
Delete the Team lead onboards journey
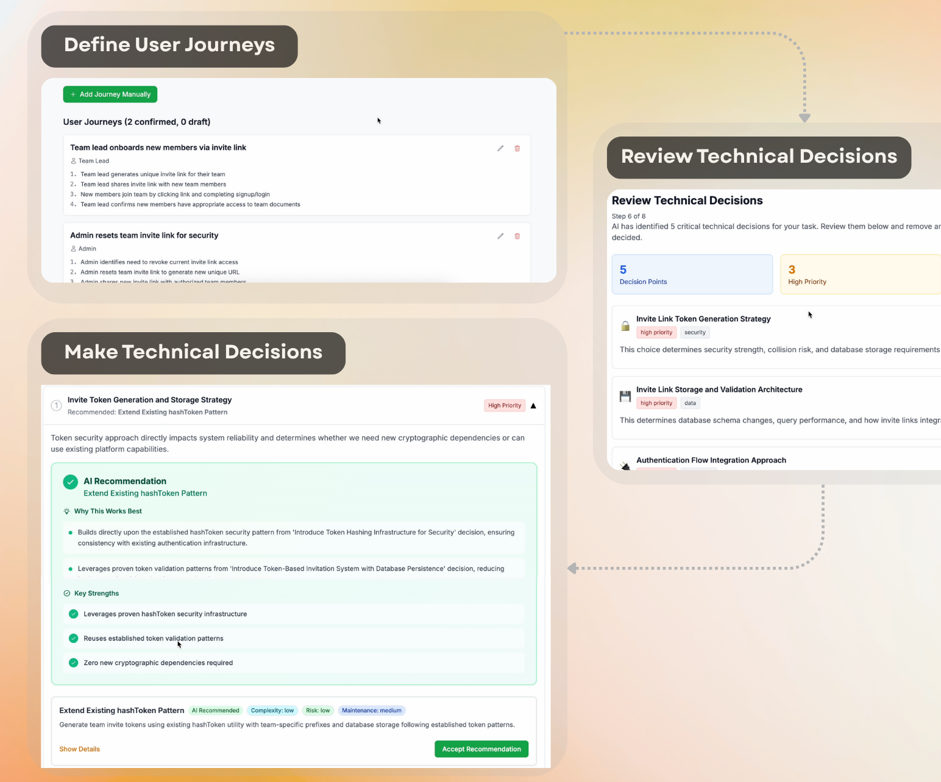517,148
